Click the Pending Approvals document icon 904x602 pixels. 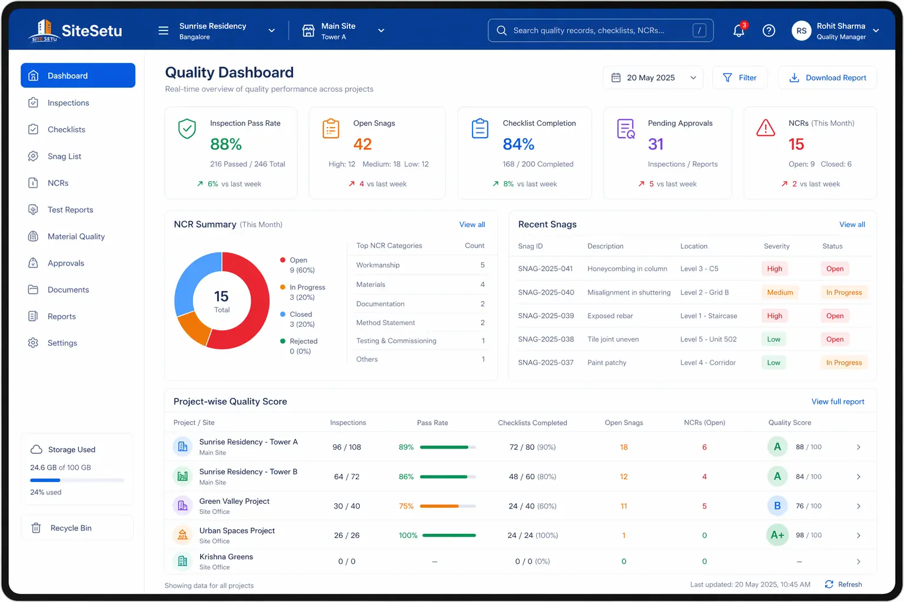(626, 129)
